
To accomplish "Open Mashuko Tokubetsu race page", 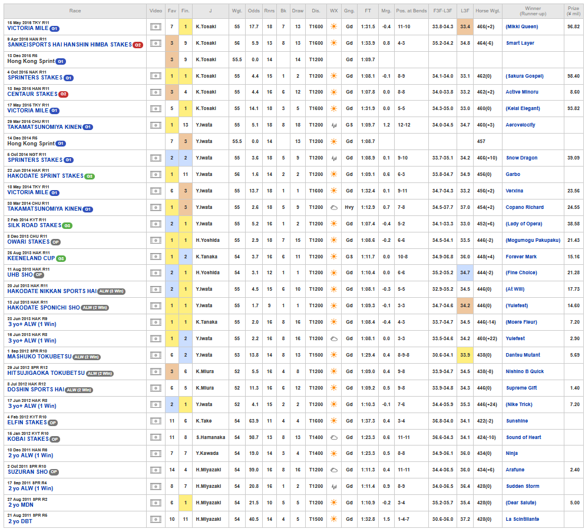I will tap(39, 357).
